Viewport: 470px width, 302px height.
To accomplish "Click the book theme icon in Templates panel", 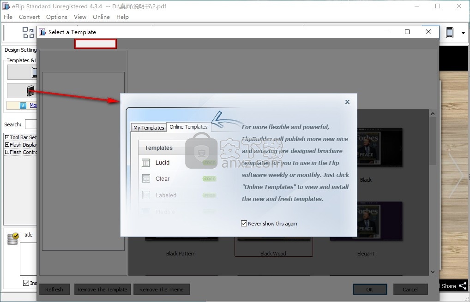I will [x=30, y=91].
